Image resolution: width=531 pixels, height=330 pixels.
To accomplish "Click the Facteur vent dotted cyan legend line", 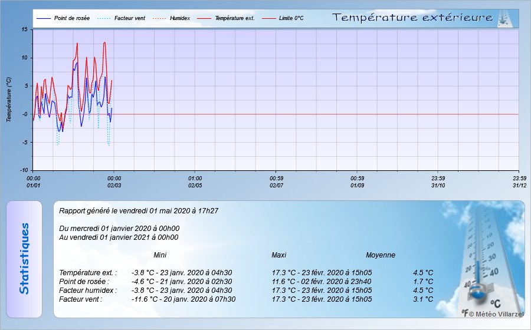I will [104, 19].
